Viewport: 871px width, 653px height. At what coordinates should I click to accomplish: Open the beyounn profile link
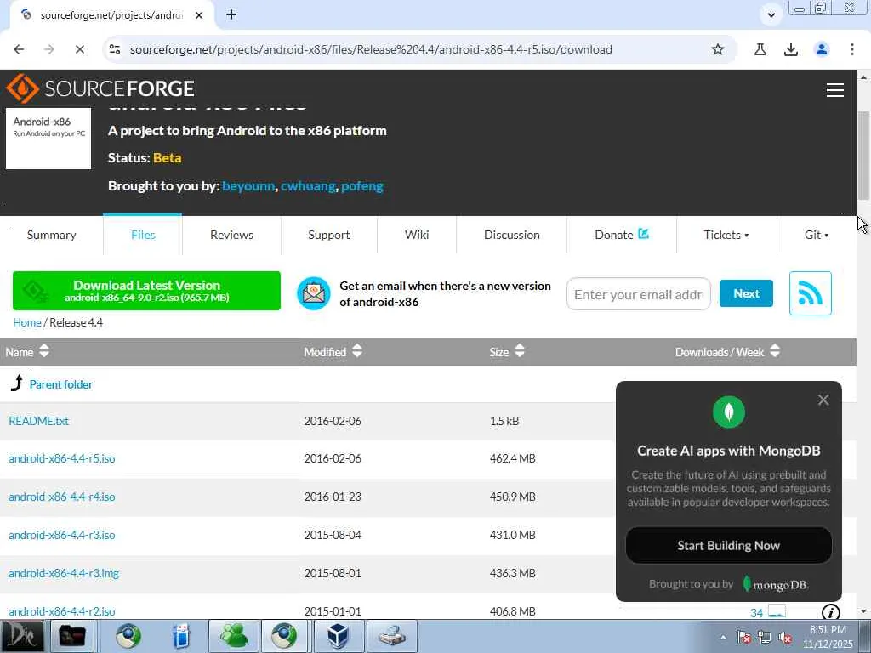click(248, 186)
